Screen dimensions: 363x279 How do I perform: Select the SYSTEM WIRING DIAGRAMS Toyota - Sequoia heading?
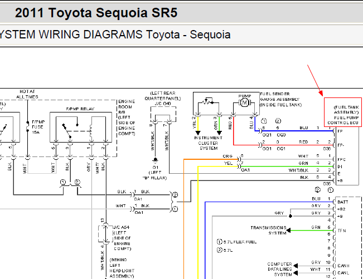coord(115,35)
